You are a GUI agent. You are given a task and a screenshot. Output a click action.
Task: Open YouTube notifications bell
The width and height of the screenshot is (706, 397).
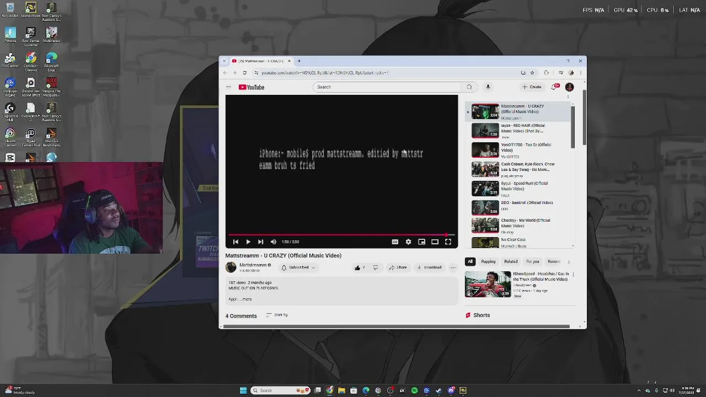(555, 87)
